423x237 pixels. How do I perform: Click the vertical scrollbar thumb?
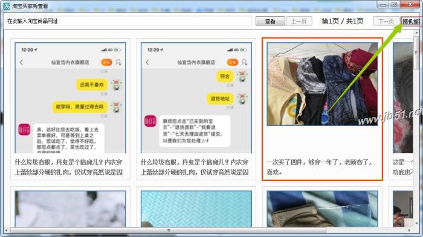click(x=416, y=53)
